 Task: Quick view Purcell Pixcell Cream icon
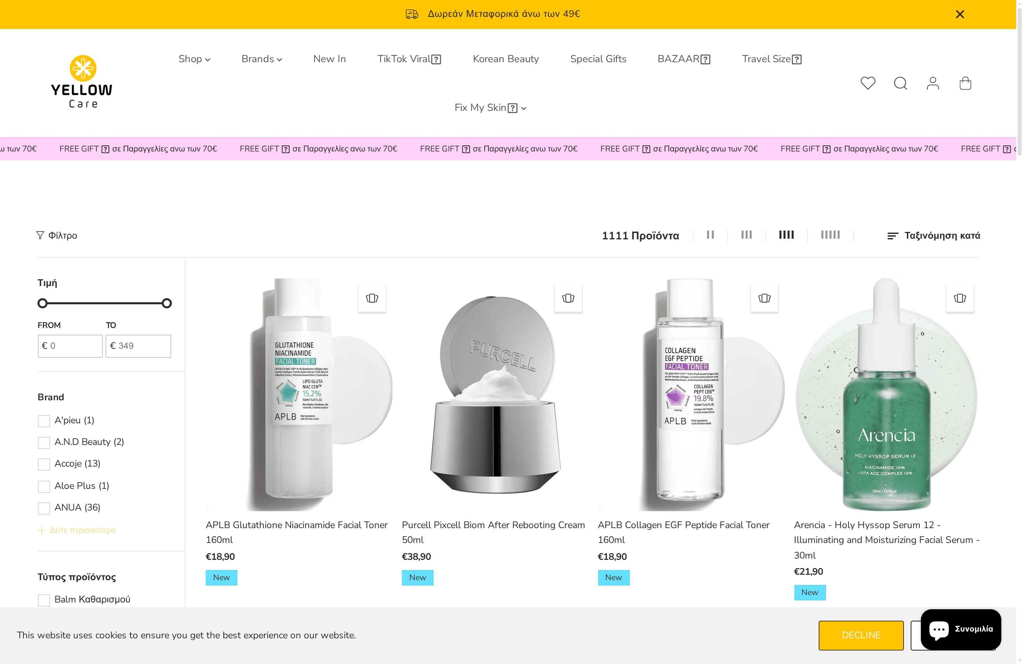click(568, 298)
